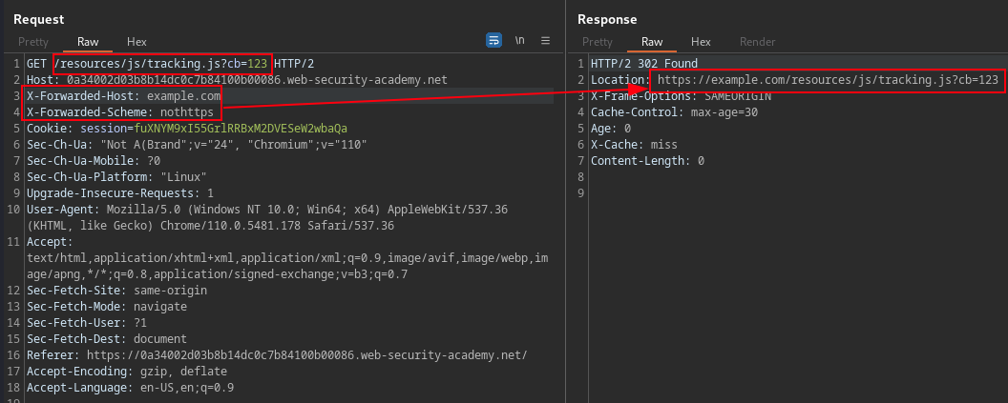This screenshot has width=1008, height=403.
Task: Click the X-Frame-Options SAMEORIGIN line
Action: point(681,96)
